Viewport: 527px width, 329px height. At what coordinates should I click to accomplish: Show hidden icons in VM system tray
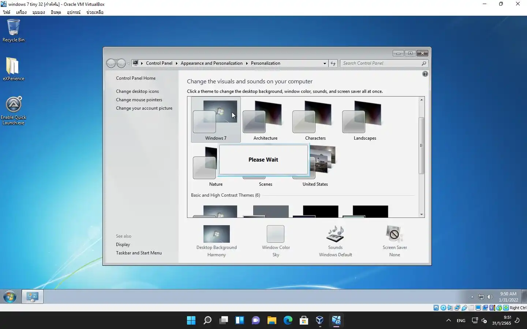click(x=472, y=297)
